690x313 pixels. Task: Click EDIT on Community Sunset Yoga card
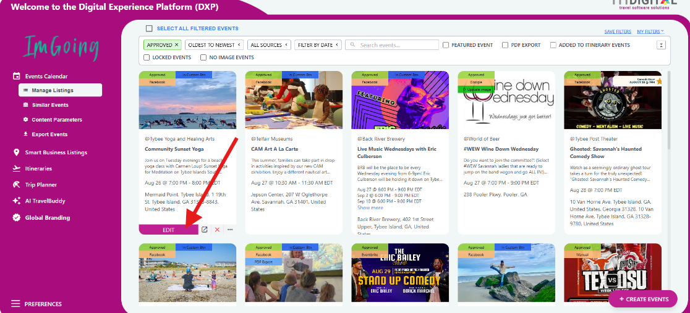point(169,230)
